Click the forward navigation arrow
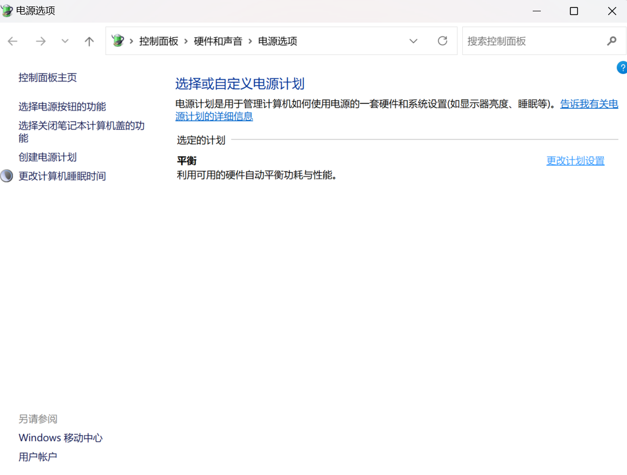Image resolution: width=627 pixels, height=475 pixels. coord(41,41)
